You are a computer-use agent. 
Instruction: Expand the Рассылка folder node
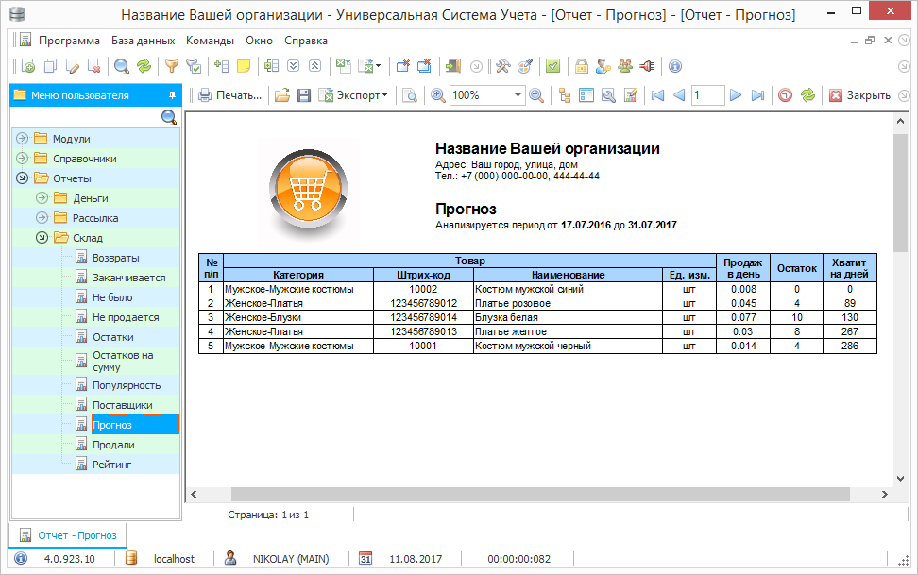[x=42, y=218]
